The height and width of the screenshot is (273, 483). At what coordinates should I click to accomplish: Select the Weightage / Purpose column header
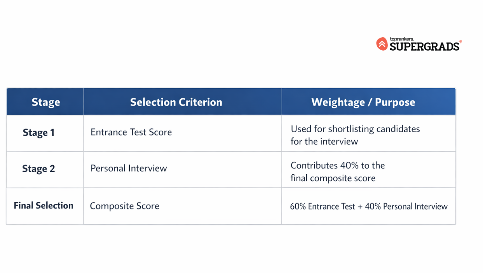pyautogui.click(x=363, y=102)
